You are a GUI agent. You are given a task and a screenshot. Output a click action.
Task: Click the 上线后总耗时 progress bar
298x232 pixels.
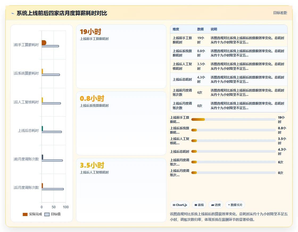point(234,151)
